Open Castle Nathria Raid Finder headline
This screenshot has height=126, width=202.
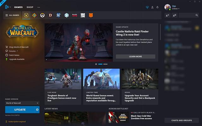[x=132, y=33]
